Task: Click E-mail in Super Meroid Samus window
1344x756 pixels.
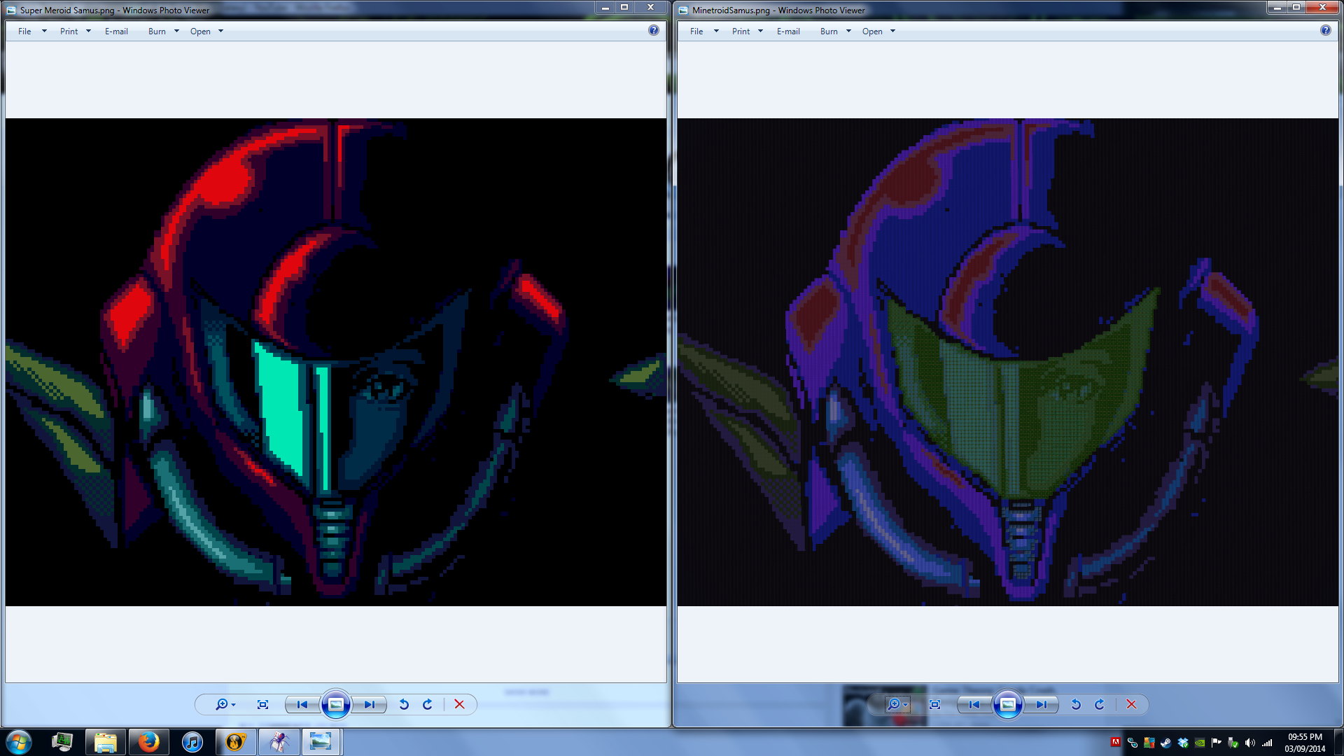Action: click(x=116, y=31)
